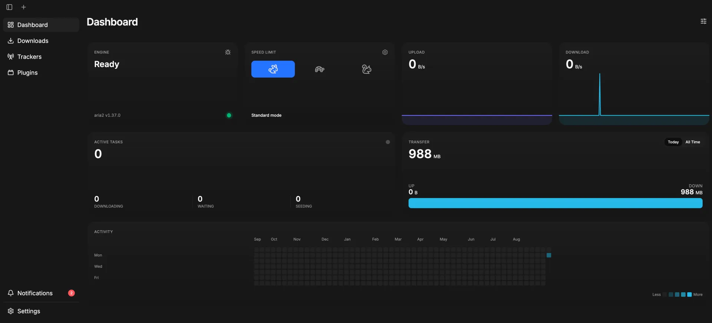Click the Notifications bell icon
The image size is (712, 323).
coord(11,293)
